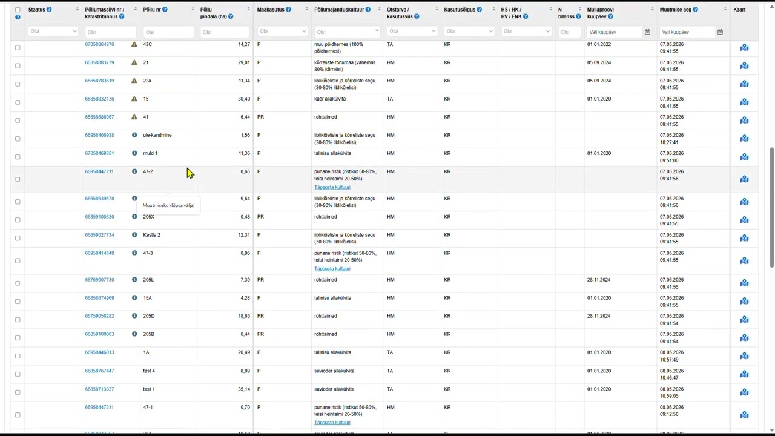Click info icon on field 205X row
The height and width of the screenshot is (436, 775).
pos(134,216)
